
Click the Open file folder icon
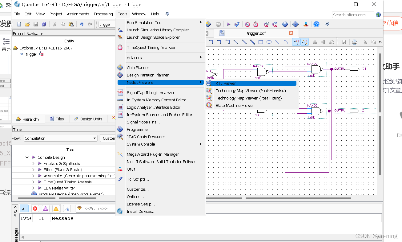point(27,24)
